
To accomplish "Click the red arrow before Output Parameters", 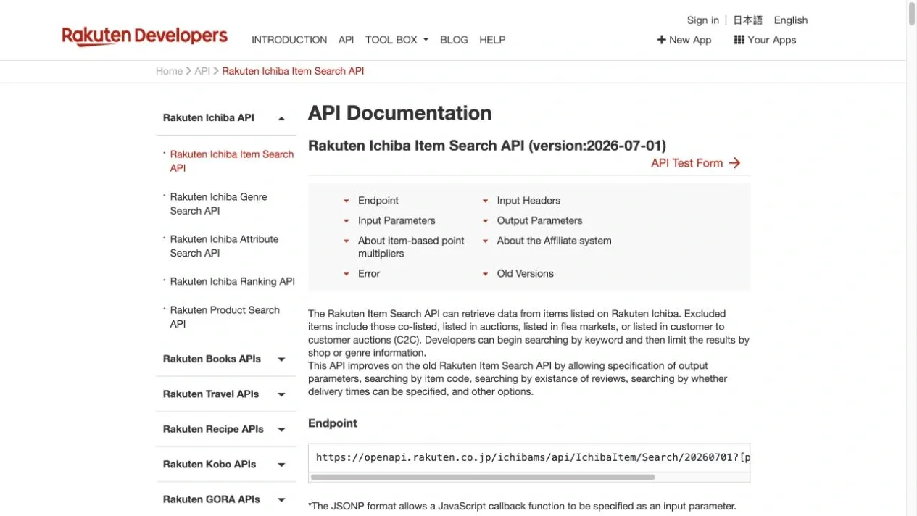I will coord(486,221).
